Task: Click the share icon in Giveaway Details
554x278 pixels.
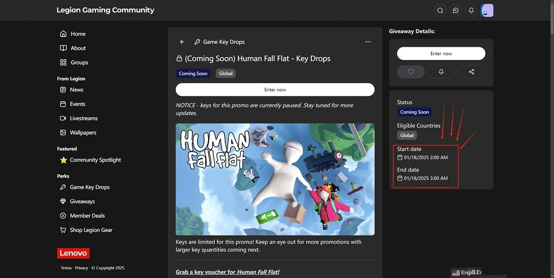Action: click(x=471, y=72)
